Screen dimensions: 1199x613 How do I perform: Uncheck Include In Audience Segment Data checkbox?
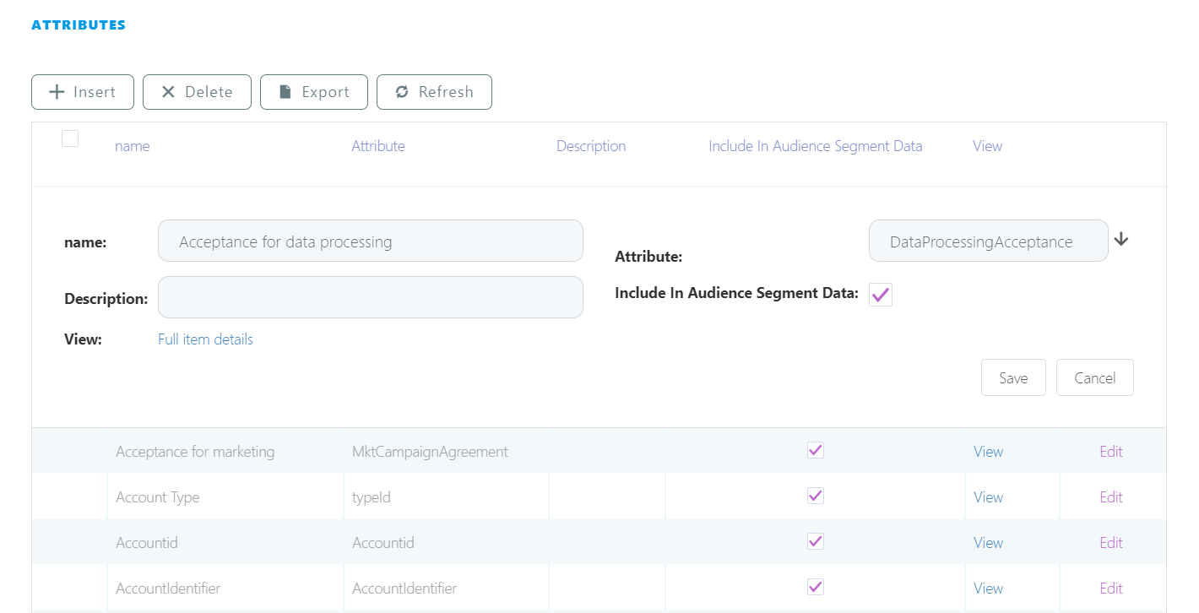[x=881, y=295]
